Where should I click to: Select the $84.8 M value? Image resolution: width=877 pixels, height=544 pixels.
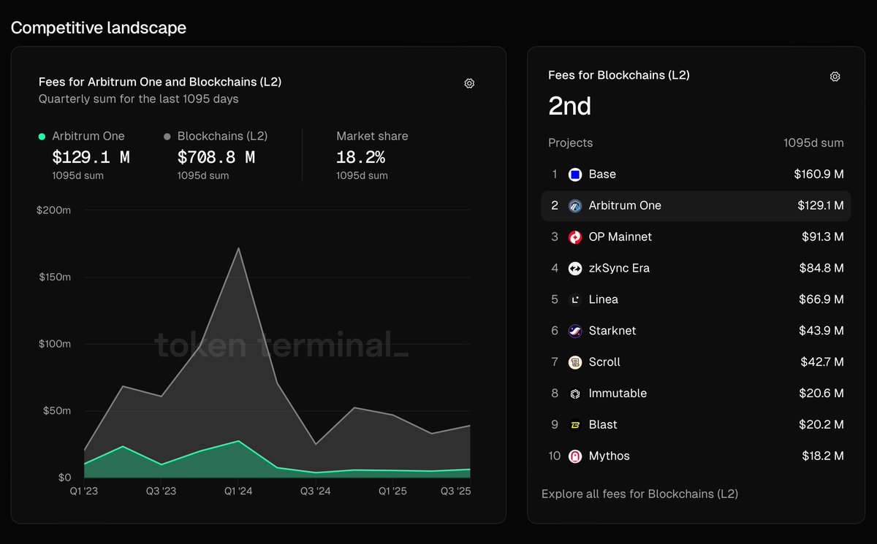pos(821,269)
